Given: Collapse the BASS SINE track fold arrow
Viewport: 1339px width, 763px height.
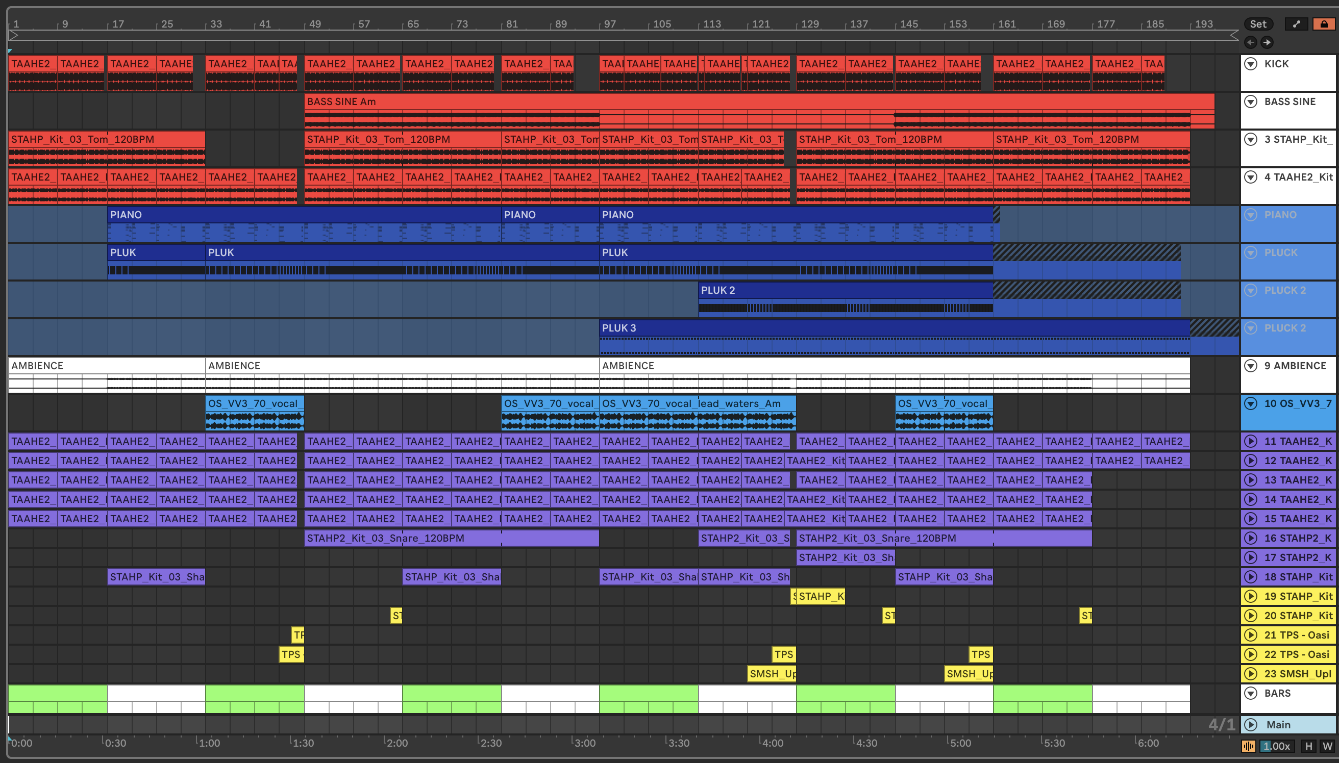Looking at the screenshot, I should (1251, 101).
